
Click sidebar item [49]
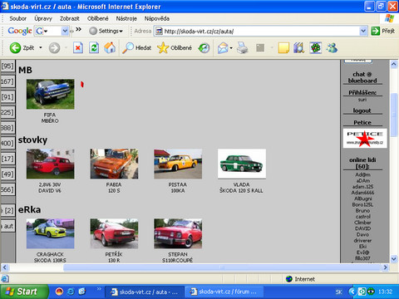[7, 174]
